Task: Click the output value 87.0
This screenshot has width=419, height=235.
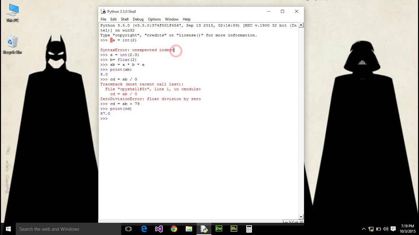Action: coord(105,114)
